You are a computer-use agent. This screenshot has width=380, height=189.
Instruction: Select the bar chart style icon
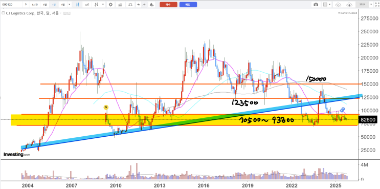pyautogui.click(x=97, y=5)
